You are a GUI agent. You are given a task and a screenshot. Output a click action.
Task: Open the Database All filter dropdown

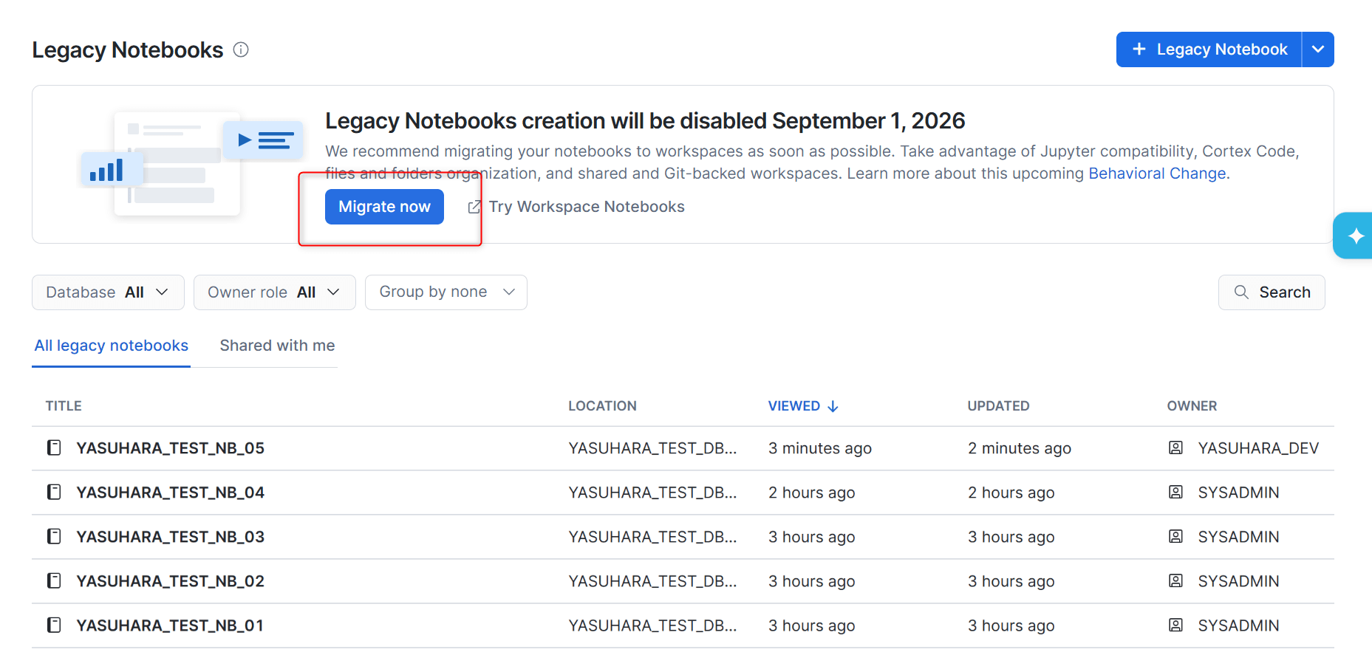[108, 292]
